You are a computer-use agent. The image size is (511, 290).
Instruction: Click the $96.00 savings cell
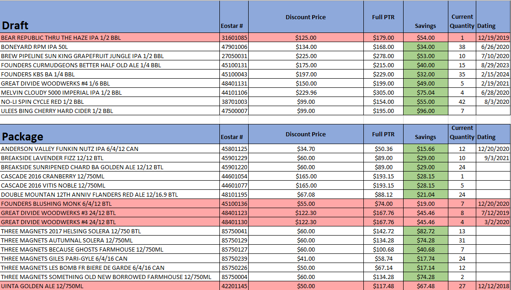click(426, 111)
